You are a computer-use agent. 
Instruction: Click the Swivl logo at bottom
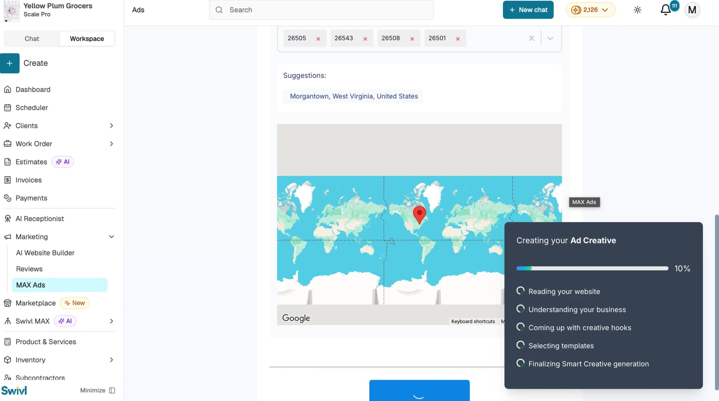pos(14,391)
